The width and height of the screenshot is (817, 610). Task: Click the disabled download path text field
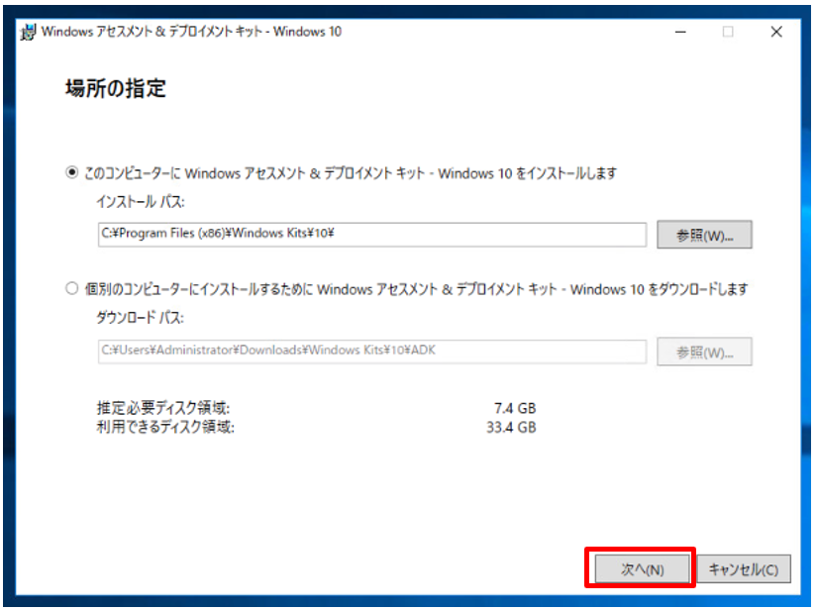pos(372,351)
